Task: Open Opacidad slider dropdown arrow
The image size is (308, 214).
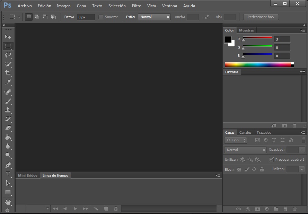Action: 302,150
